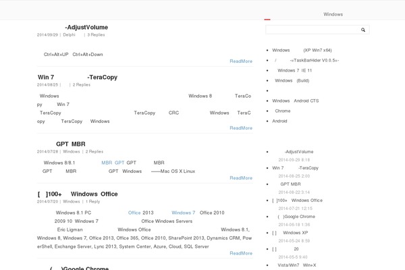The width and height of the screenshot is (405, 270).
Task: Click ReadMore under the GPT MBR post
Action: 241,178
